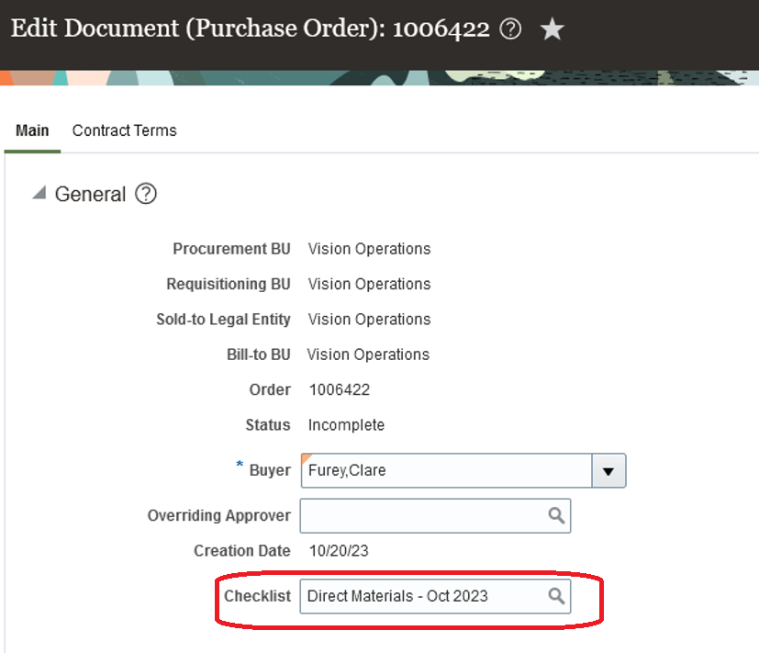Click Sold-to Legal Entity value Vision Operations
This screenshot has width=759, height=653.
[x=369, y=320]
